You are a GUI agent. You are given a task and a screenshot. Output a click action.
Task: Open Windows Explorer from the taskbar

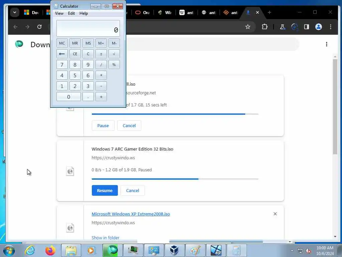(x=71, y=250)
